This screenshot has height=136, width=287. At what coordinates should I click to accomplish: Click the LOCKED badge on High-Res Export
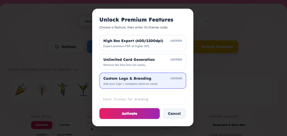point(176,41)
